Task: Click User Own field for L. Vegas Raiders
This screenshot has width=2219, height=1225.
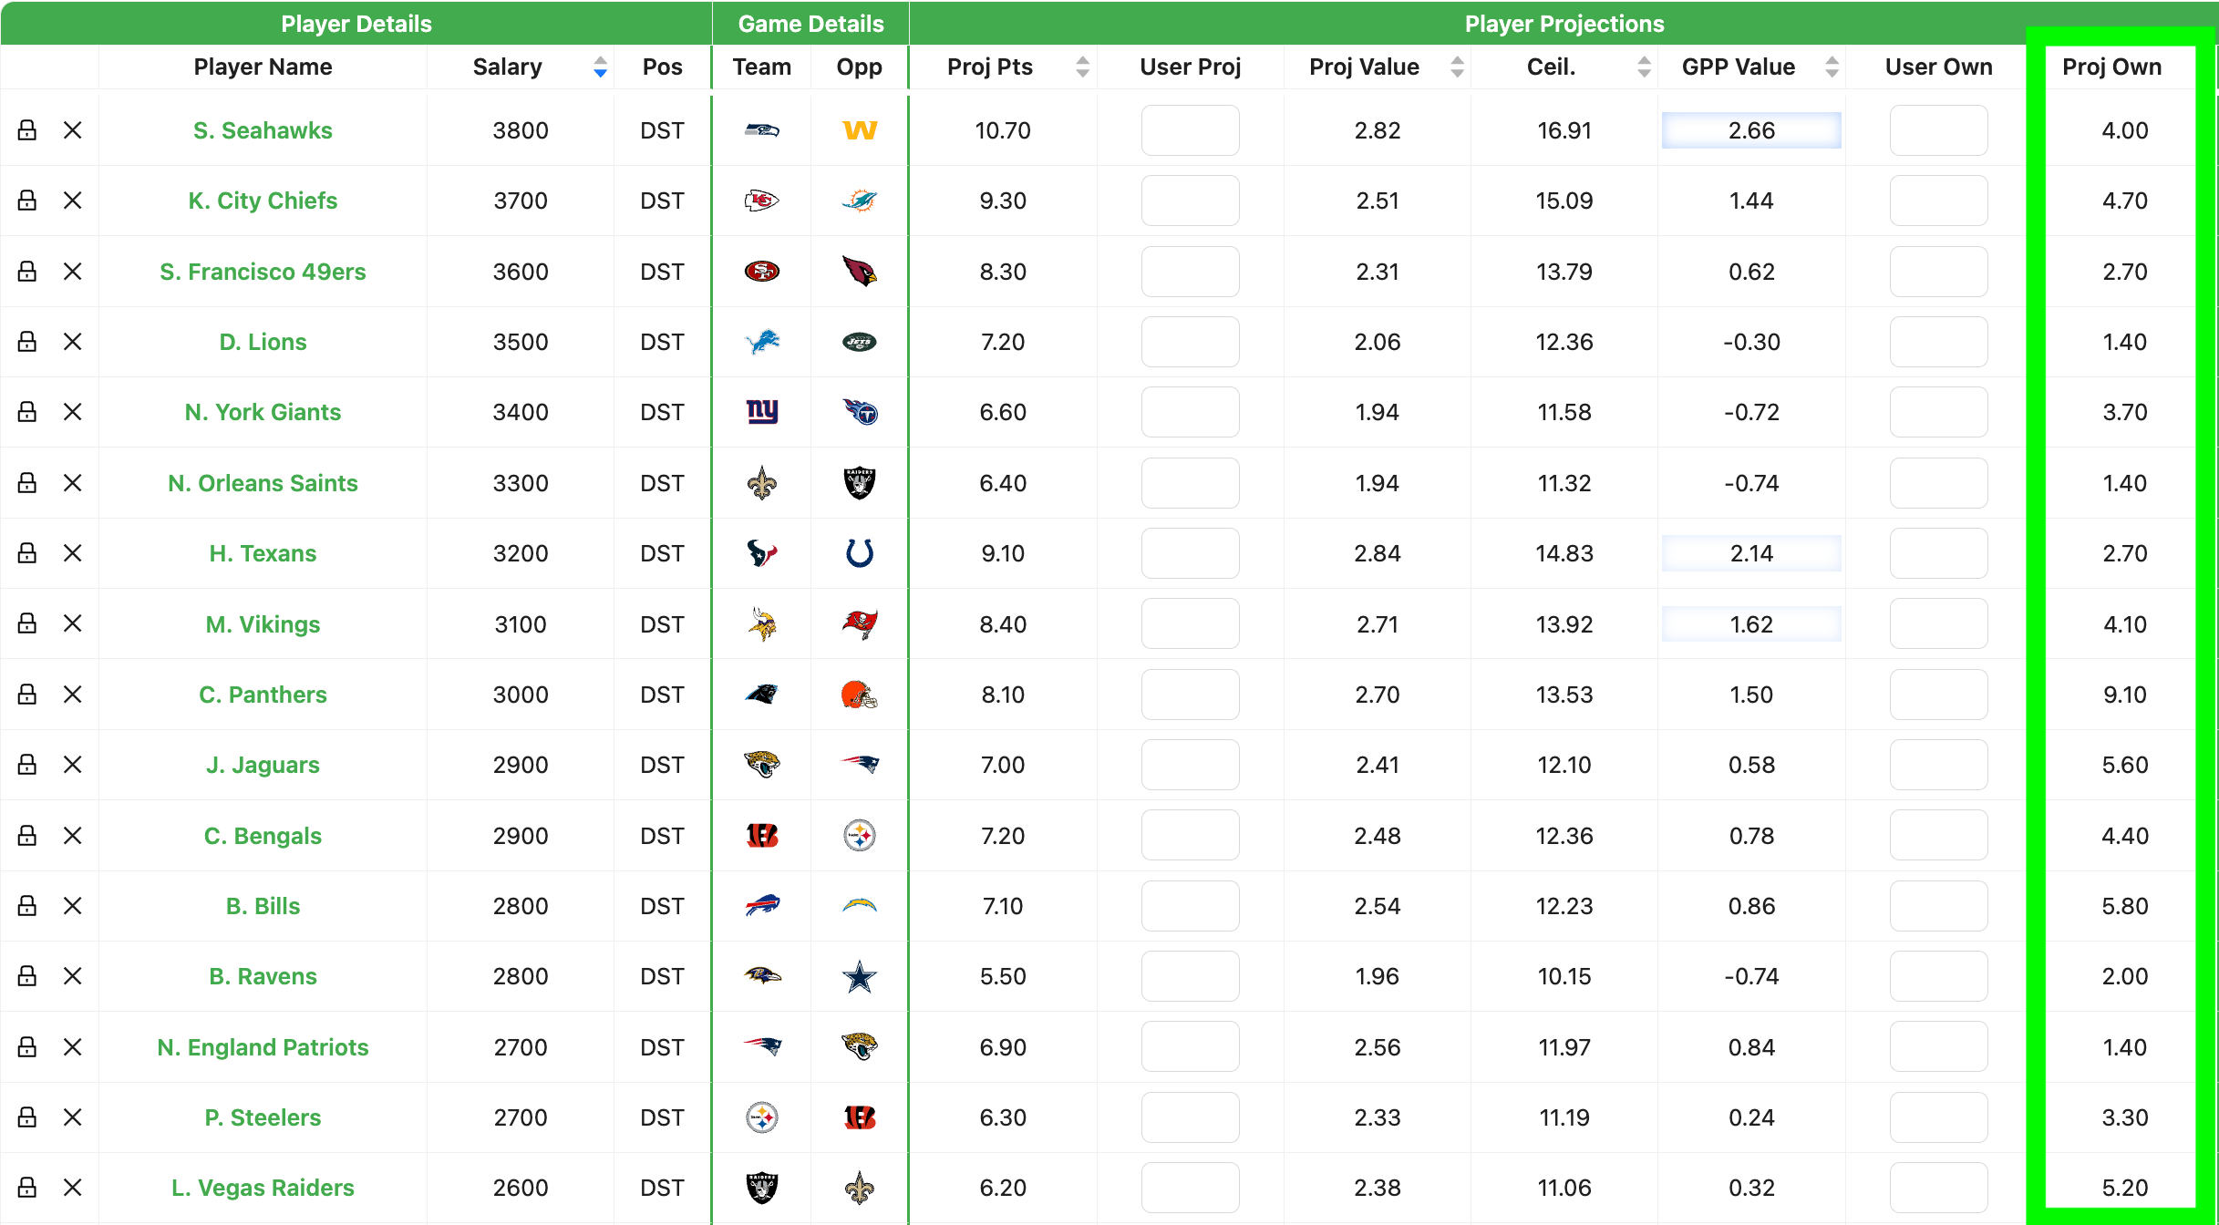Action: tap(1938, 1188)
